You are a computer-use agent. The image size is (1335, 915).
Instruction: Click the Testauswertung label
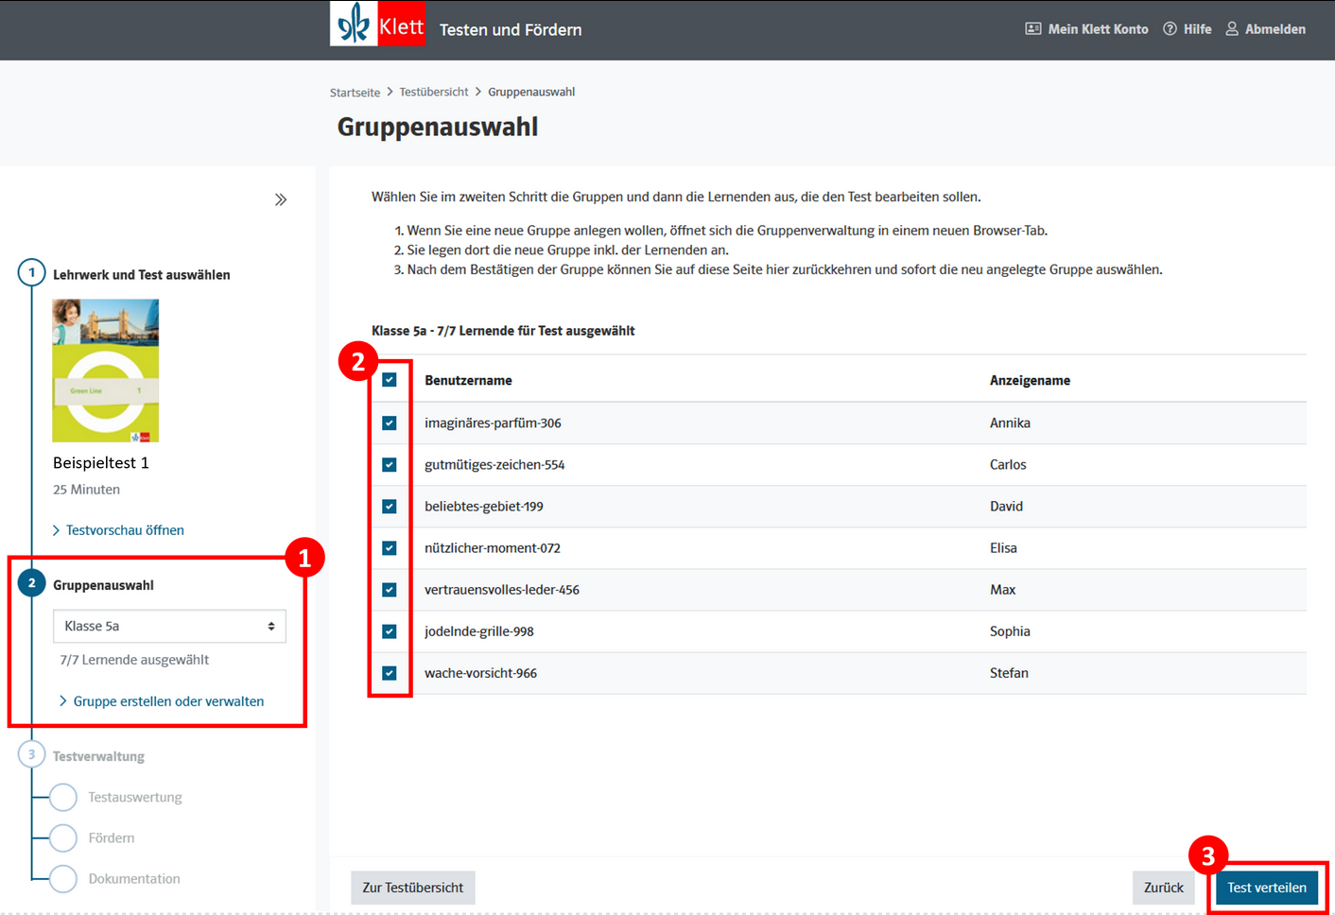135,797
